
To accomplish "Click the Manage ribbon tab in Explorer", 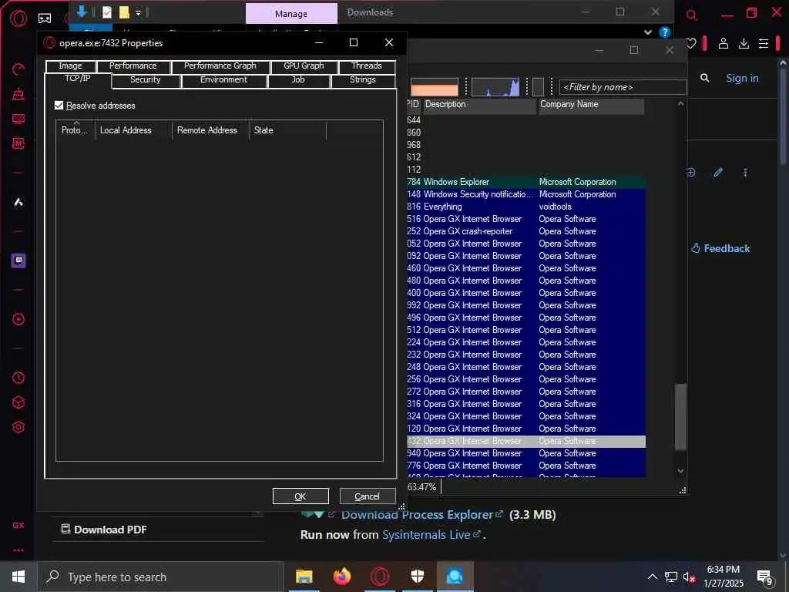I will tap(291, 14).
